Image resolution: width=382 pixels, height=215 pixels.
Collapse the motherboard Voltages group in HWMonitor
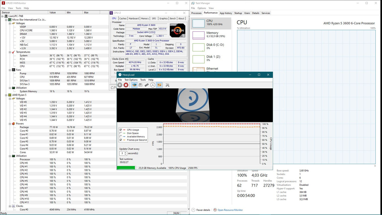10,23
